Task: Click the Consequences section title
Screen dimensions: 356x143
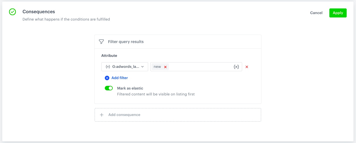Action: click(x=39, y=12)
